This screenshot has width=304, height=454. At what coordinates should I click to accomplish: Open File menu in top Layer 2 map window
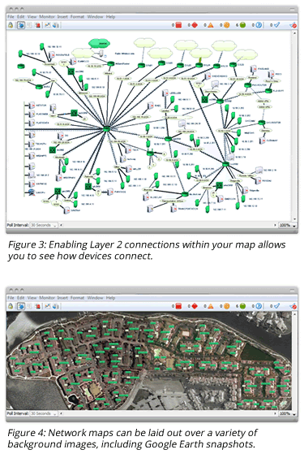(x=11, y=17)
